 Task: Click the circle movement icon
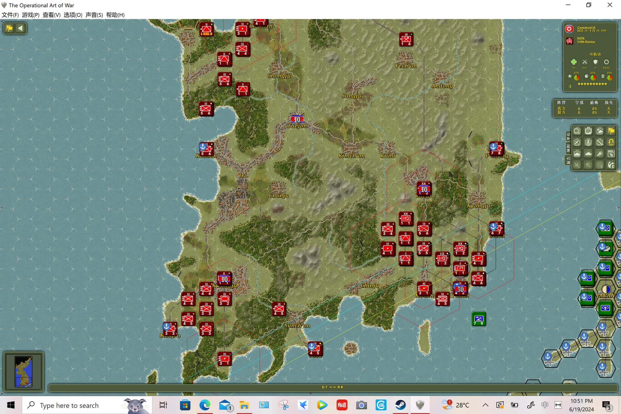coord(606,62)
